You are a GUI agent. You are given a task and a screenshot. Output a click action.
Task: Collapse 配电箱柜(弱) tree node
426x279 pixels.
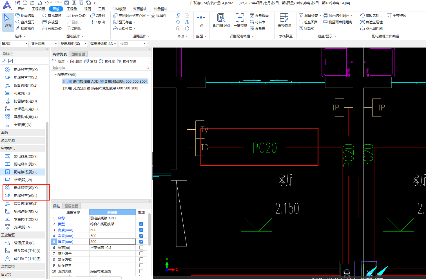tap(55, 75)
